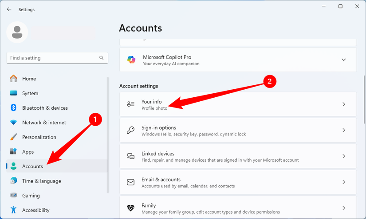This screenshot has width=366, height=219.
Task: Click the Email & accounts envelope icon
Action: [x=130, y=182]
